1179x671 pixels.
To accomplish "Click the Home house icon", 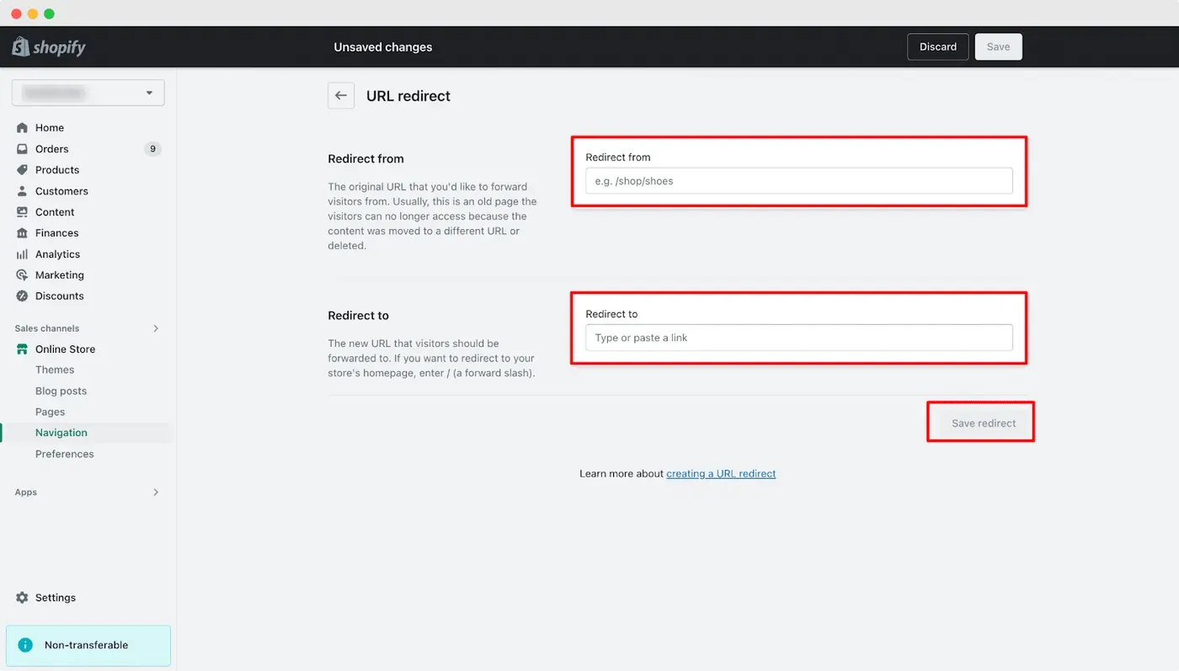I will (22, 128).
